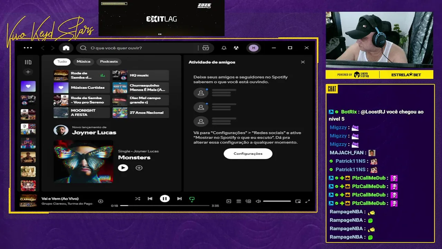Close the 'Atividade de amigos' panel
This screenshot has height=249, width=442.
[303, 62]
